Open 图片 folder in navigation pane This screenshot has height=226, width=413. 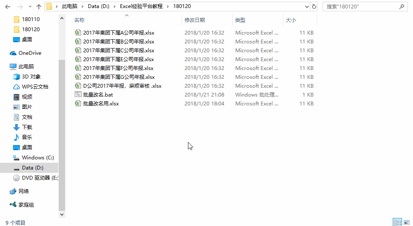click(27, 107)
